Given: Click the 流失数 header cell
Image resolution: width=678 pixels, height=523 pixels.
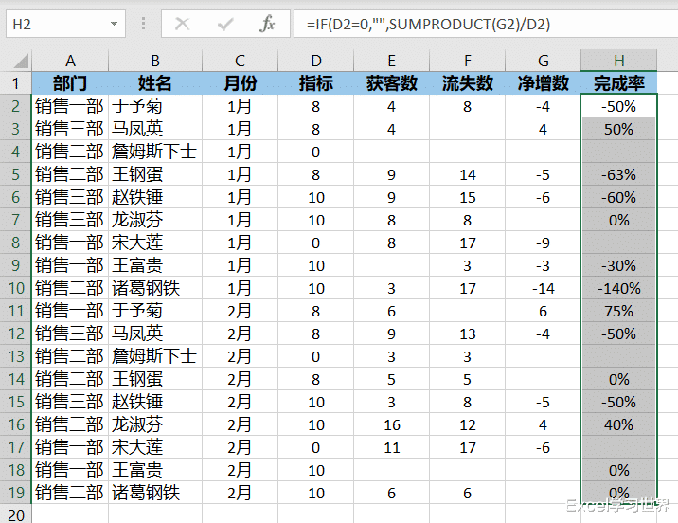Looking at the screenshot, I should 468,83.
